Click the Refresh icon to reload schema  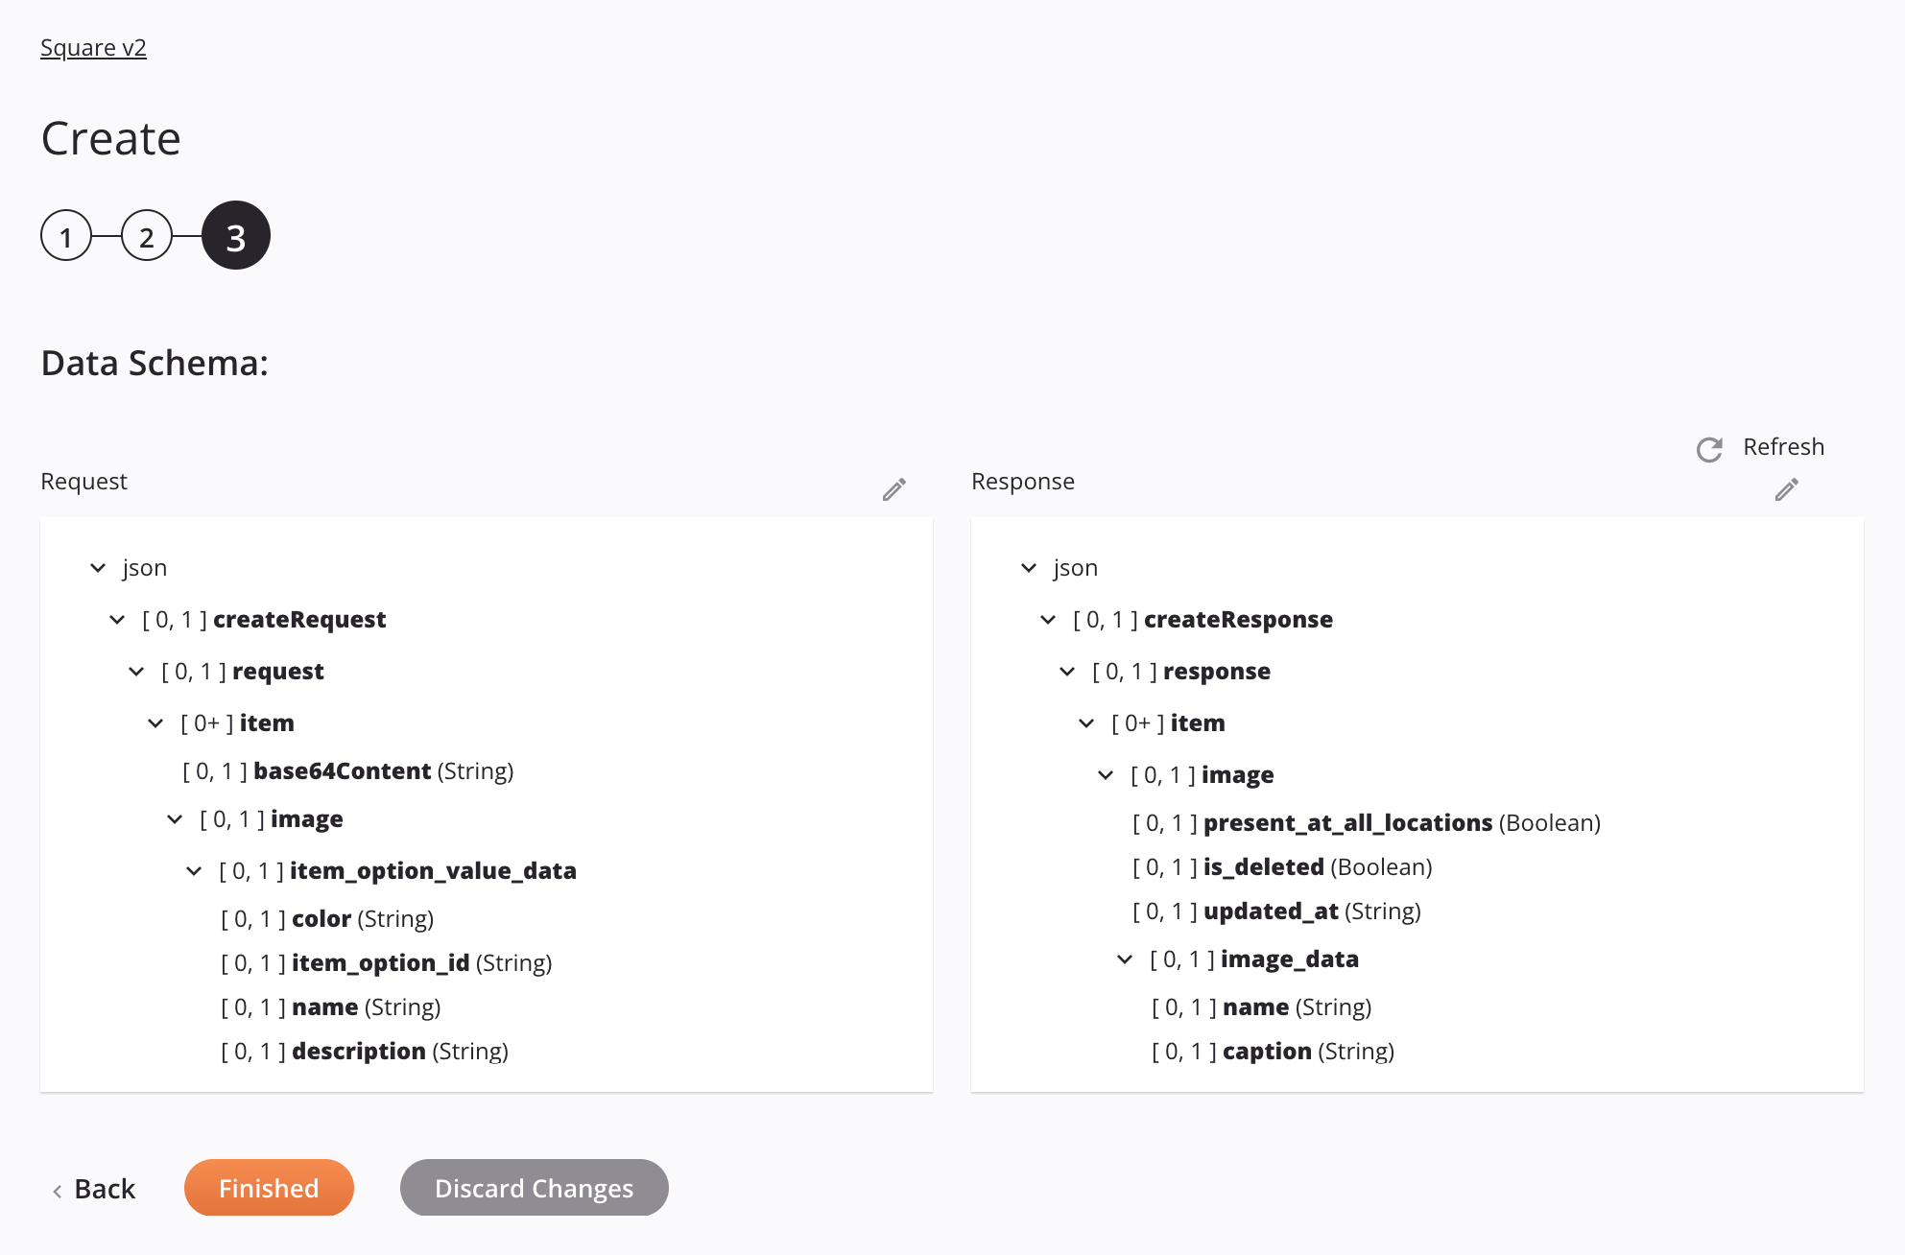(1710, 447)
